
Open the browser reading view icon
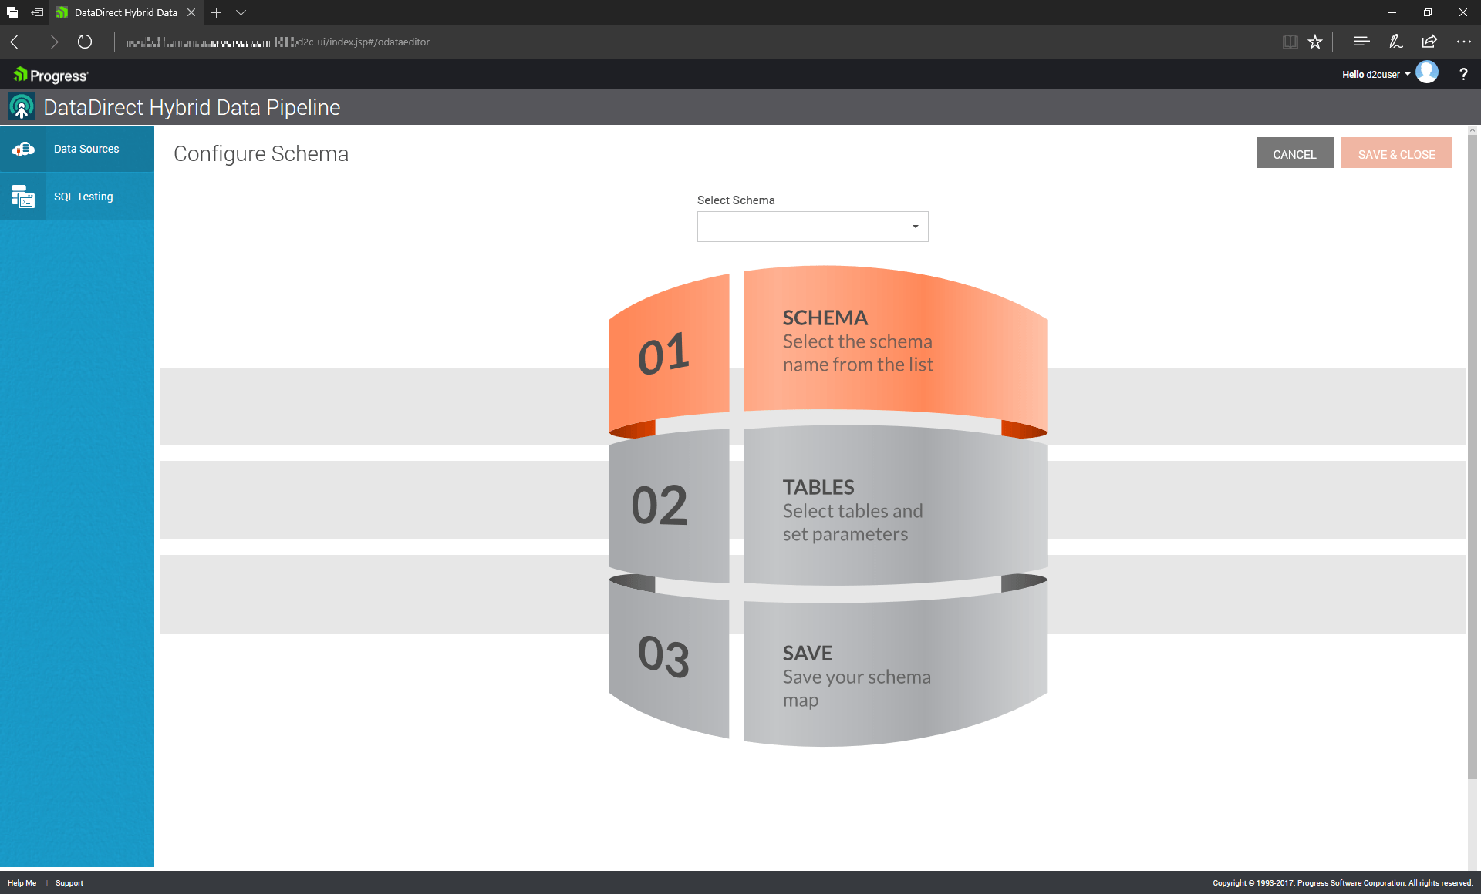click(1290, 42)
